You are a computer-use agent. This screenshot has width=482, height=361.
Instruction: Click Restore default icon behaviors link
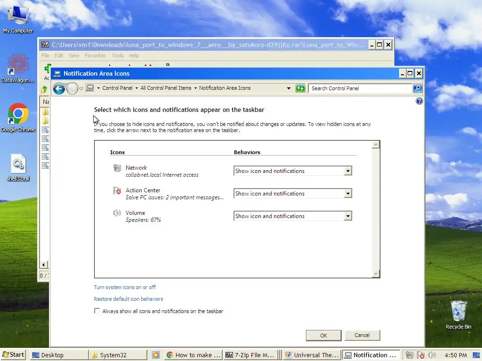pyautogui.click(x=129, y=299)
